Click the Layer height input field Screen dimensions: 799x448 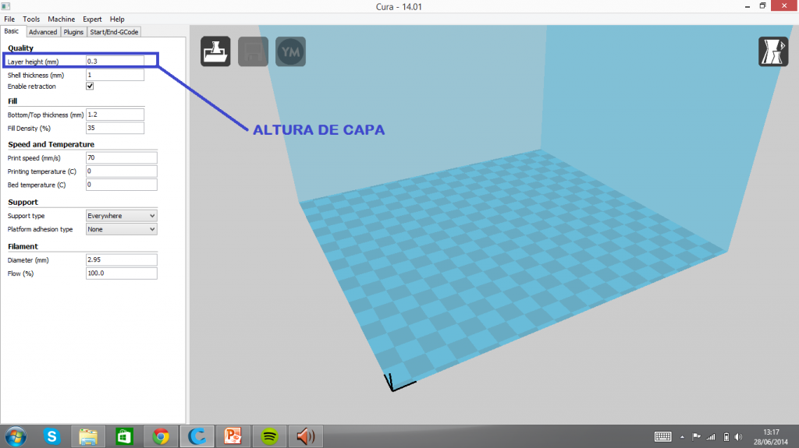pos(115,61)
